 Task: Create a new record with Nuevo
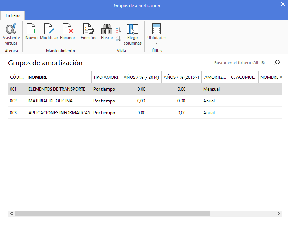[31, 32]
